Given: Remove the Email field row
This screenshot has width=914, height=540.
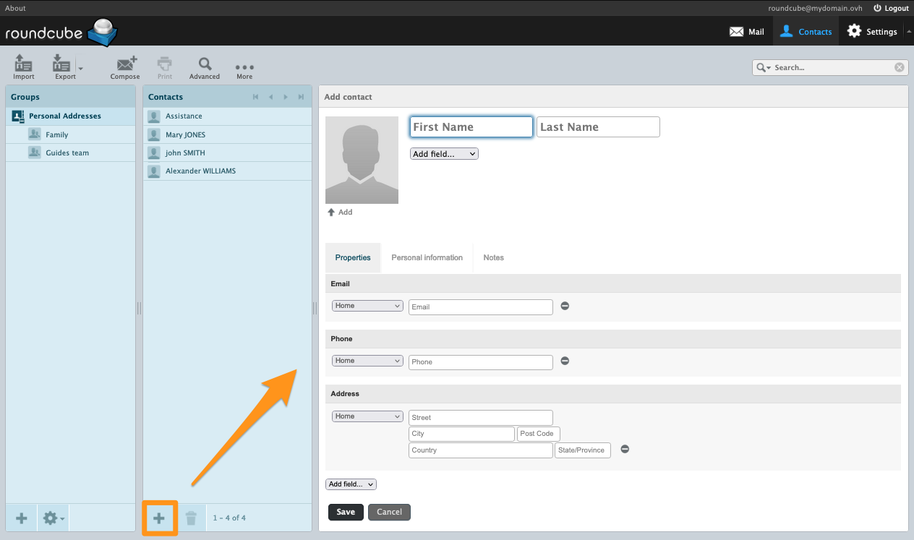Looking at the screenshot, I should [x=565, y=306].
